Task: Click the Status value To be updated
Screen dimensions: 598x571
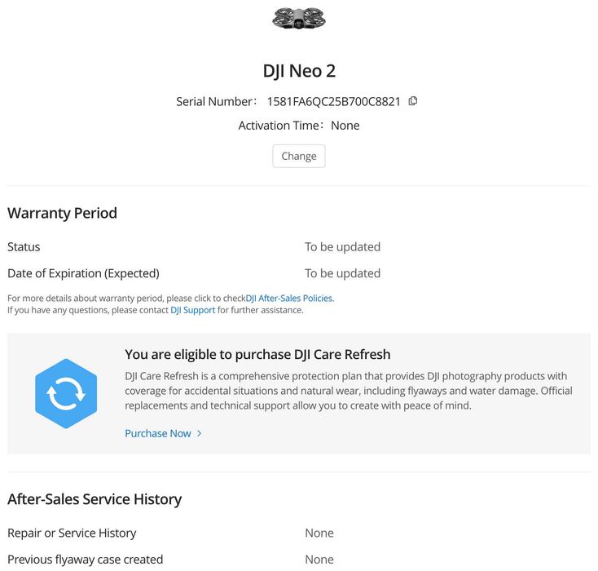Action: tap(342, 247)
